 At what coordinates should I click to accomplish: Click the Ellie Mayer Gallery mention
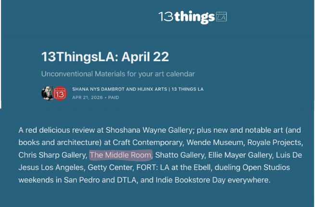(240, 155)
